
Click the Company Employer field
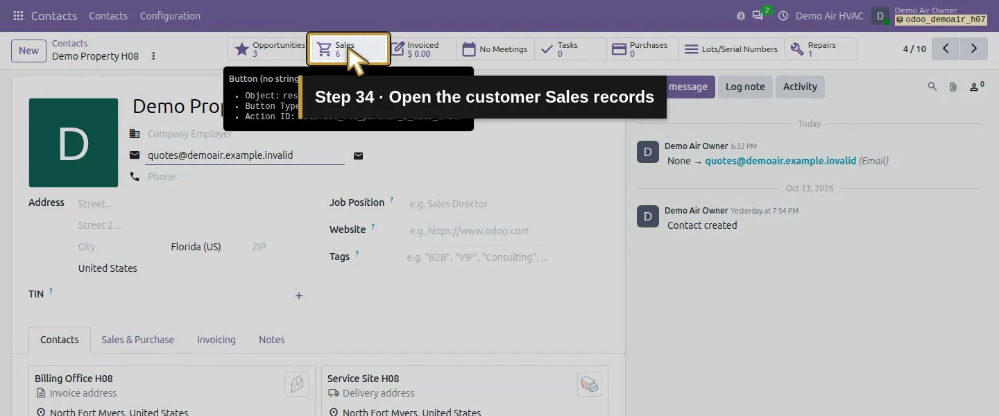[246, 134]
